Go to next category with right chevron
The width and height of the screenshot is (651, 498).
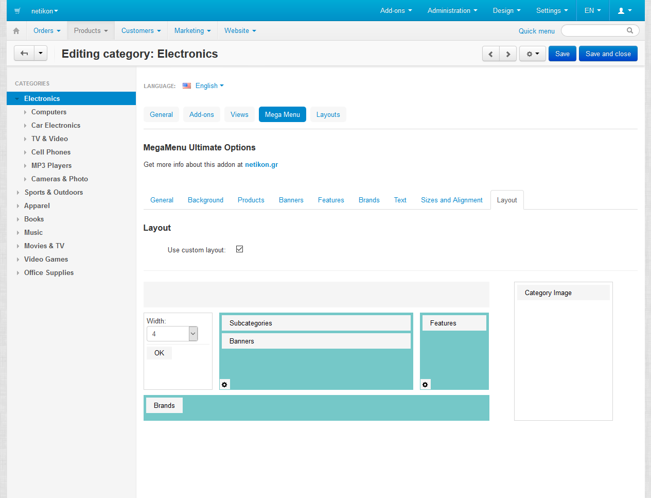point(508,54)
